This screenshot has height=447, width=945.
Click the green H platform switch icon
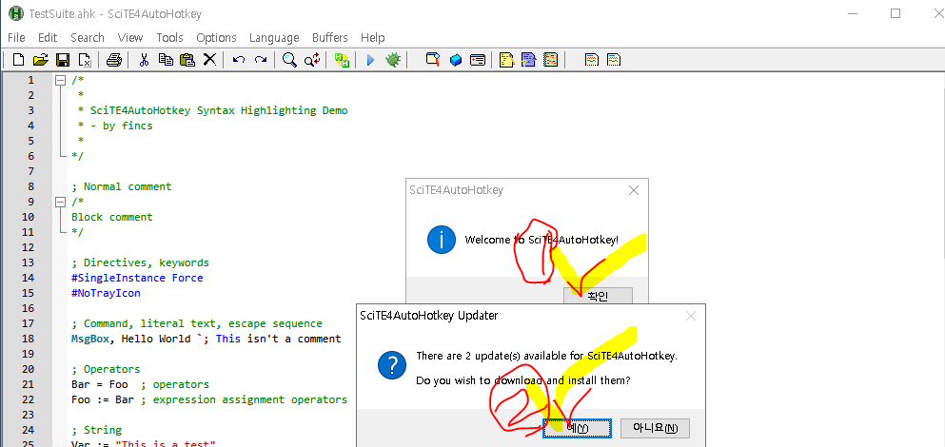click(342, 60)
